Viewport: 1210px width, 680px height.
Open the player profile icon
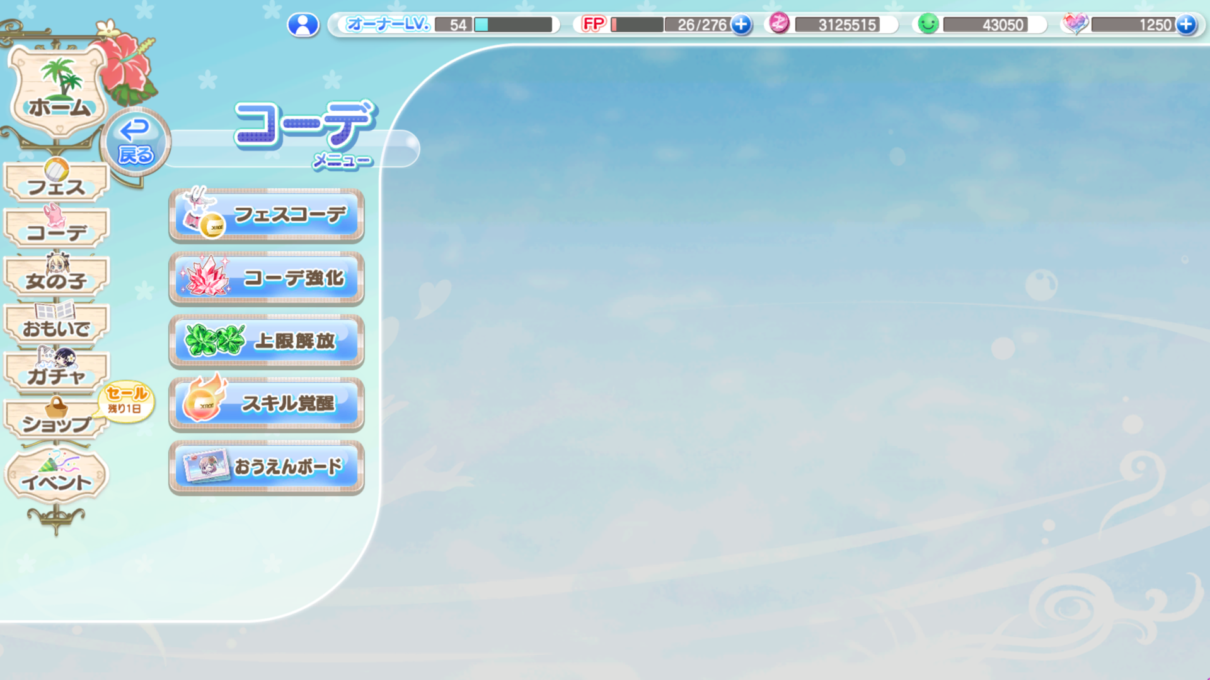tap(303, 25)
